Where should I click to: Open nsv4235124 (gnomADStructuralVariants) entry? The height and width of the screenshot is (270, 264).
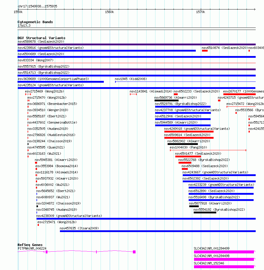pyautogui.click(x=51, y=85)
